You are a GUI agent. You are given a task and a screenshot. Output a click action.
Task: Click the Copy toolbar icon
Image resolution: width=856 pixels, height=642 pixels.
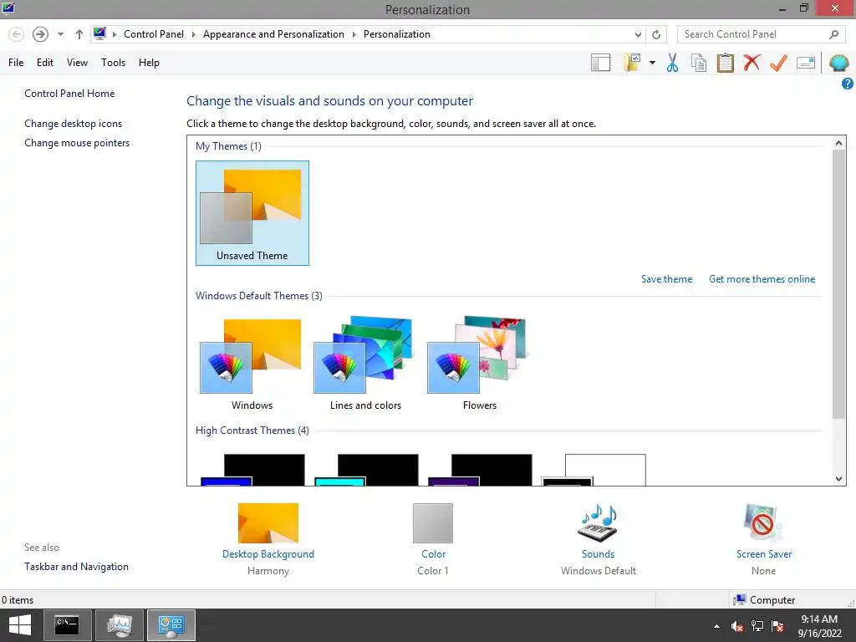pos(699,63)
